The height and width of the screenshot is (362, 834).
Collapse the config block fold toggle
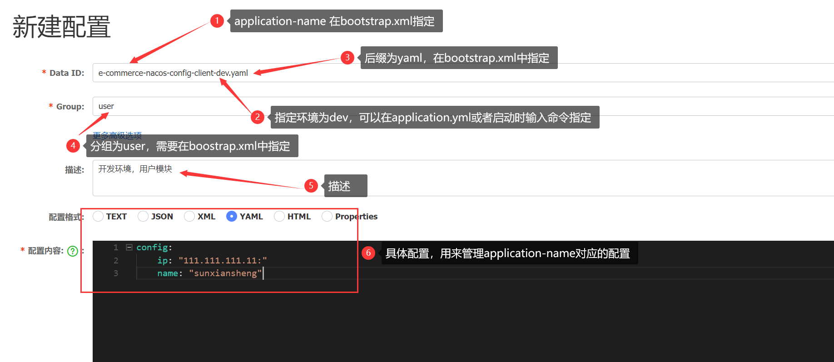tap(129, 248)
